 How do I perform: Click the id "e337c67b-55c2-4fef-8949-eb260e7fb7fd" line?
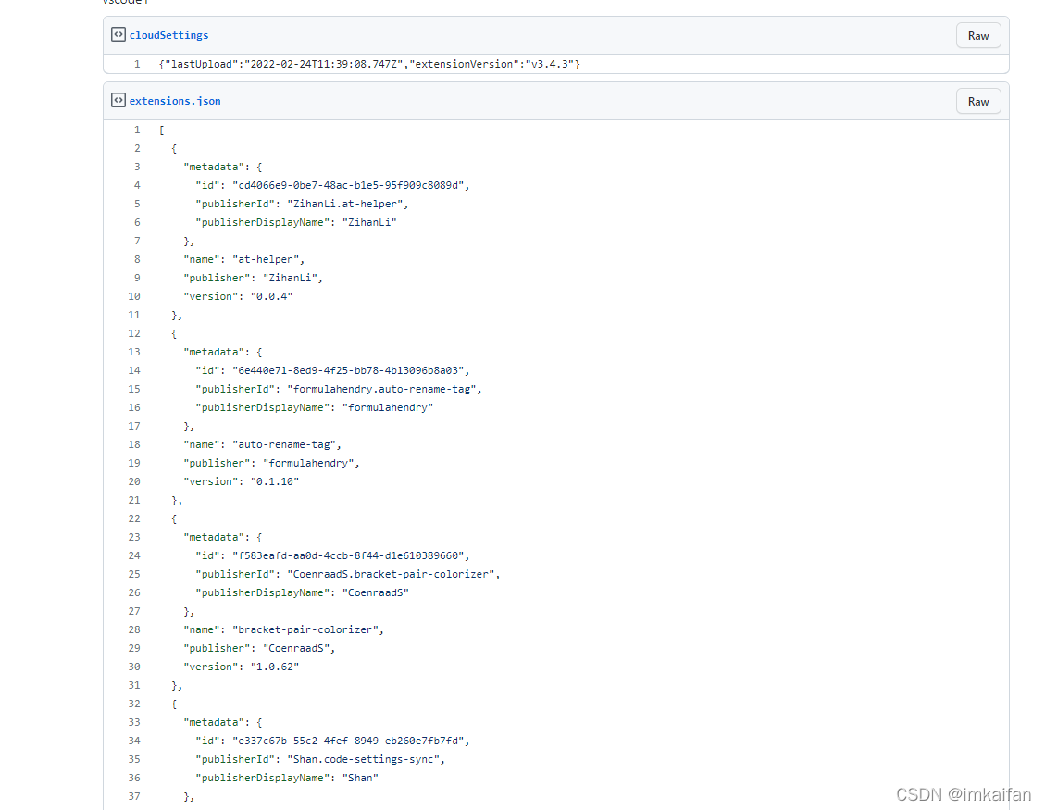click(x=332, y=741)
